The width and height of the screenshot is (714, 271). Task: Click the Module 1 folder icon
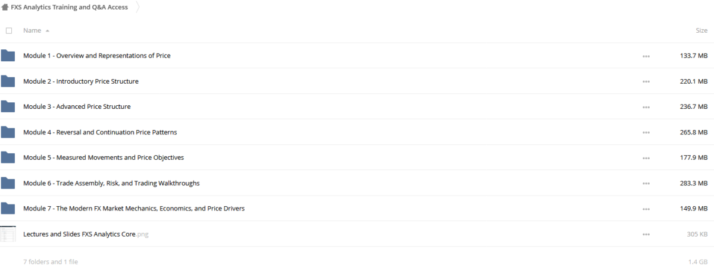pos(8,56)
